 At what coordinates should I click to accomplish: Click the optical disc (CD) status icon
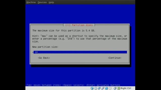[x=96, y=88]
